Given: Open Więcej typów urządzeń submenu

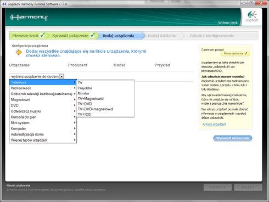Looking at the screenshot, I should (x=43, y=140).
